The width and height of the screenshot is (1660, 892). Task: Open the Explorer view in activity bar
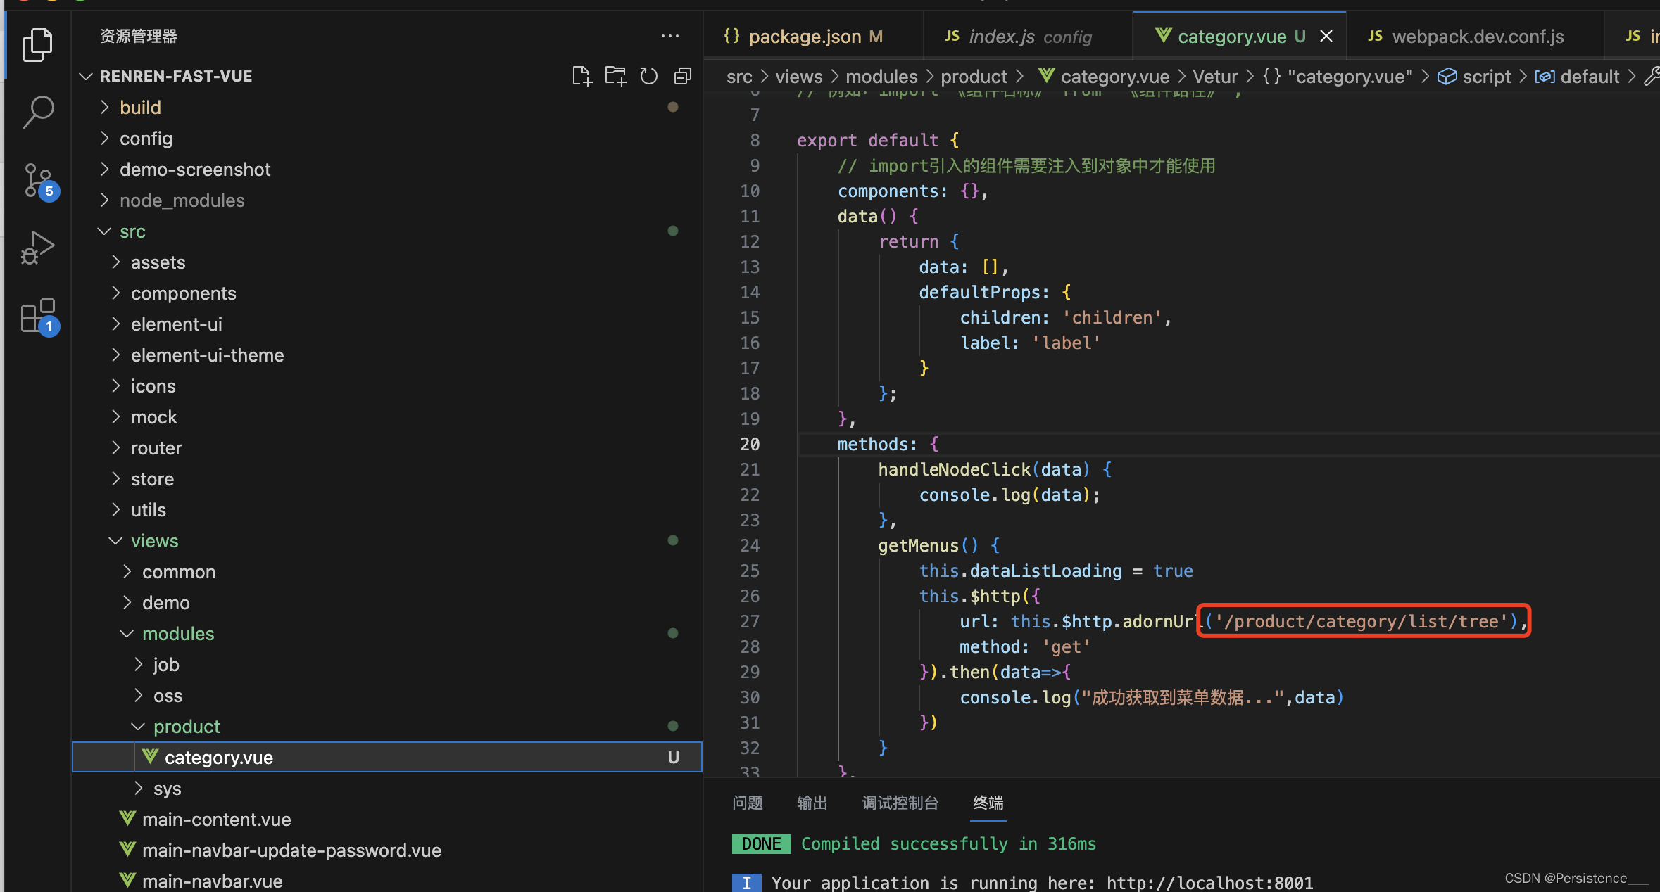pos(37,45)
